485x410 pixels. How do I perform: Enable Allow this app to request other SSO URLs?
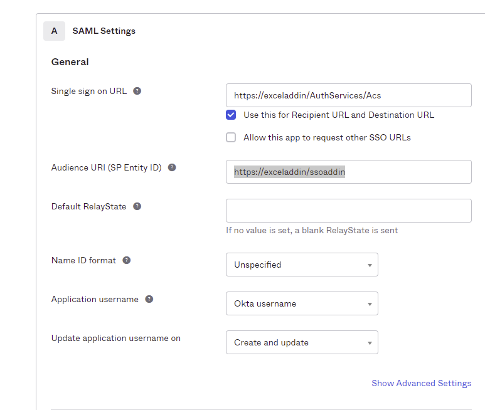coord(231,137)
